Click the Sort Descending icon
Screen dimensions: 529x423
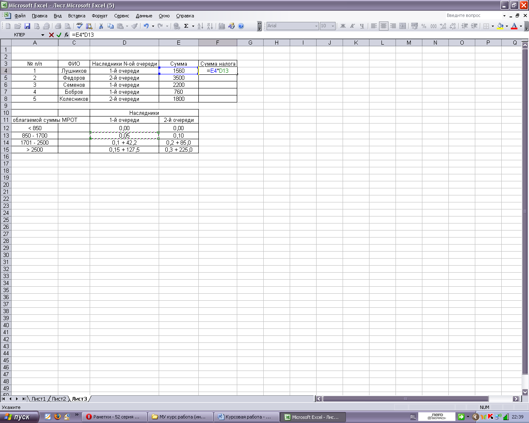click(210, 26)
